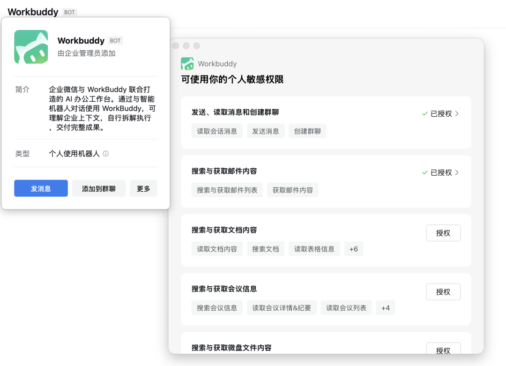Authorize 搜索与获取会议信息 permission
Image resolution: width=506 pixels, height=366 pixels.
[443, 292]
